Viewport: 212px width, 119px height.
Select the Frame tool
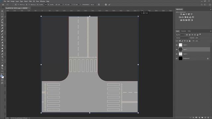point(2,25)
